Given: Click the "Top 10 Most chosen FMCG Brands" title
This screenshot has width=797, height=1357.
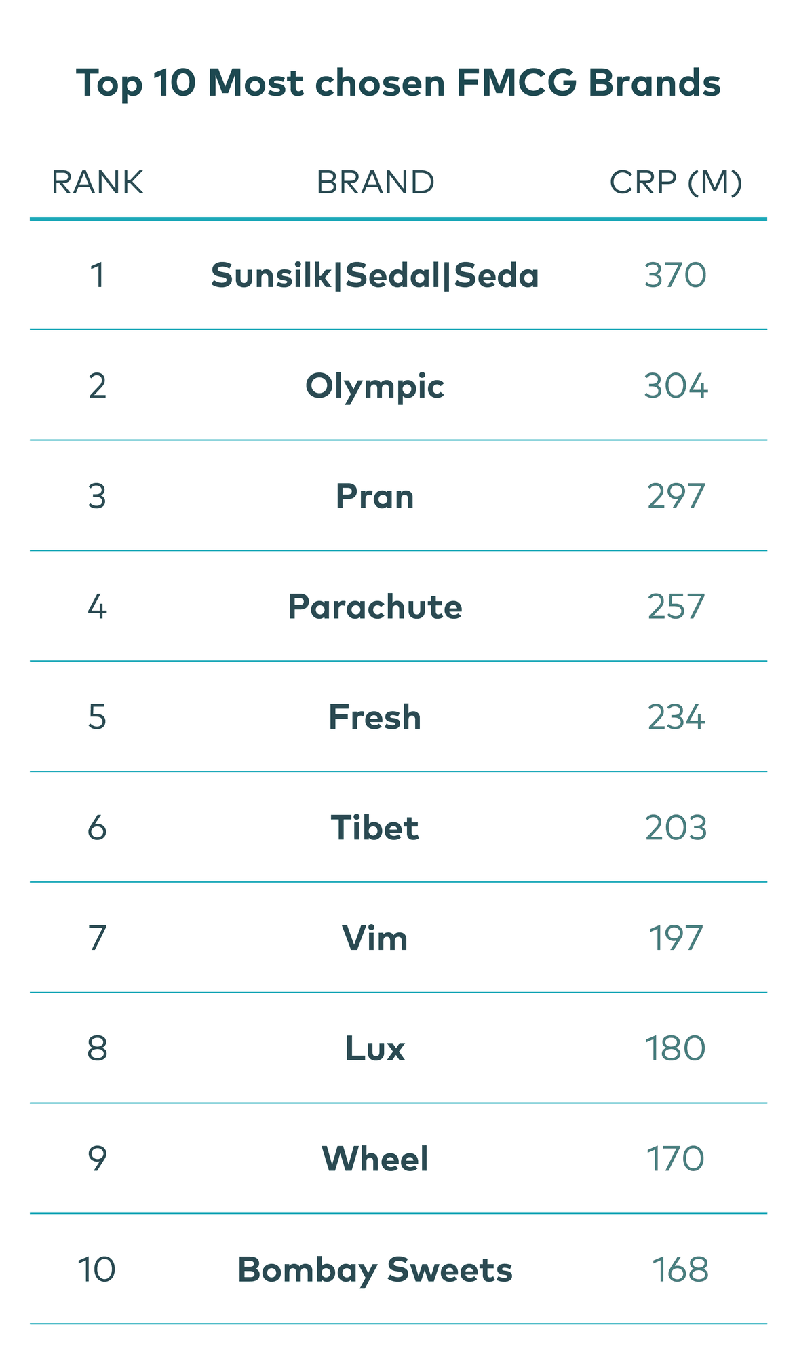Looking at the screenshot, I should 398,83.
